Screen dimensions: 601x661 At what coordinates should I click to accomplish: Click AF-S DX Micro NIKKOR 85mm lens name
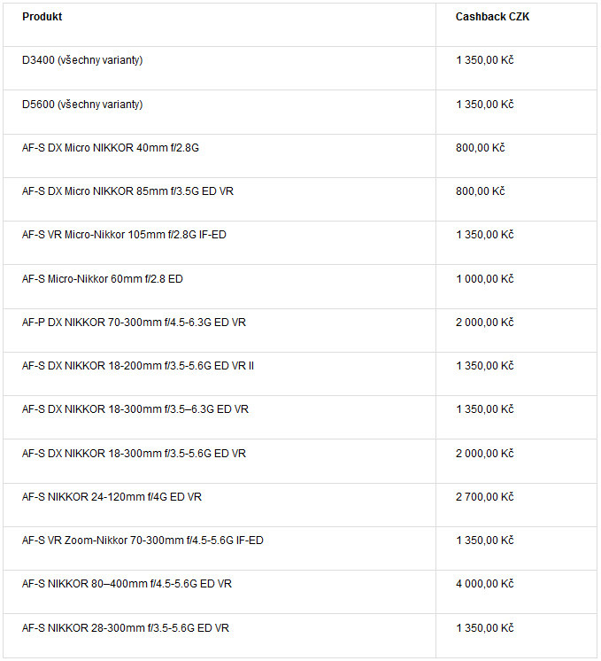tap(127, 191)
